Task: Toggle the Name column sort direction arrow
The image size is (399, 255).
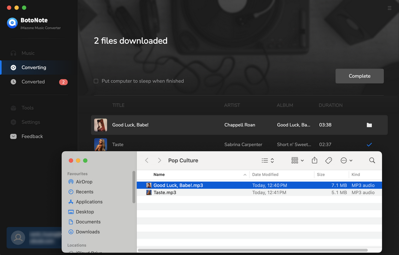Action: [245, 175]
